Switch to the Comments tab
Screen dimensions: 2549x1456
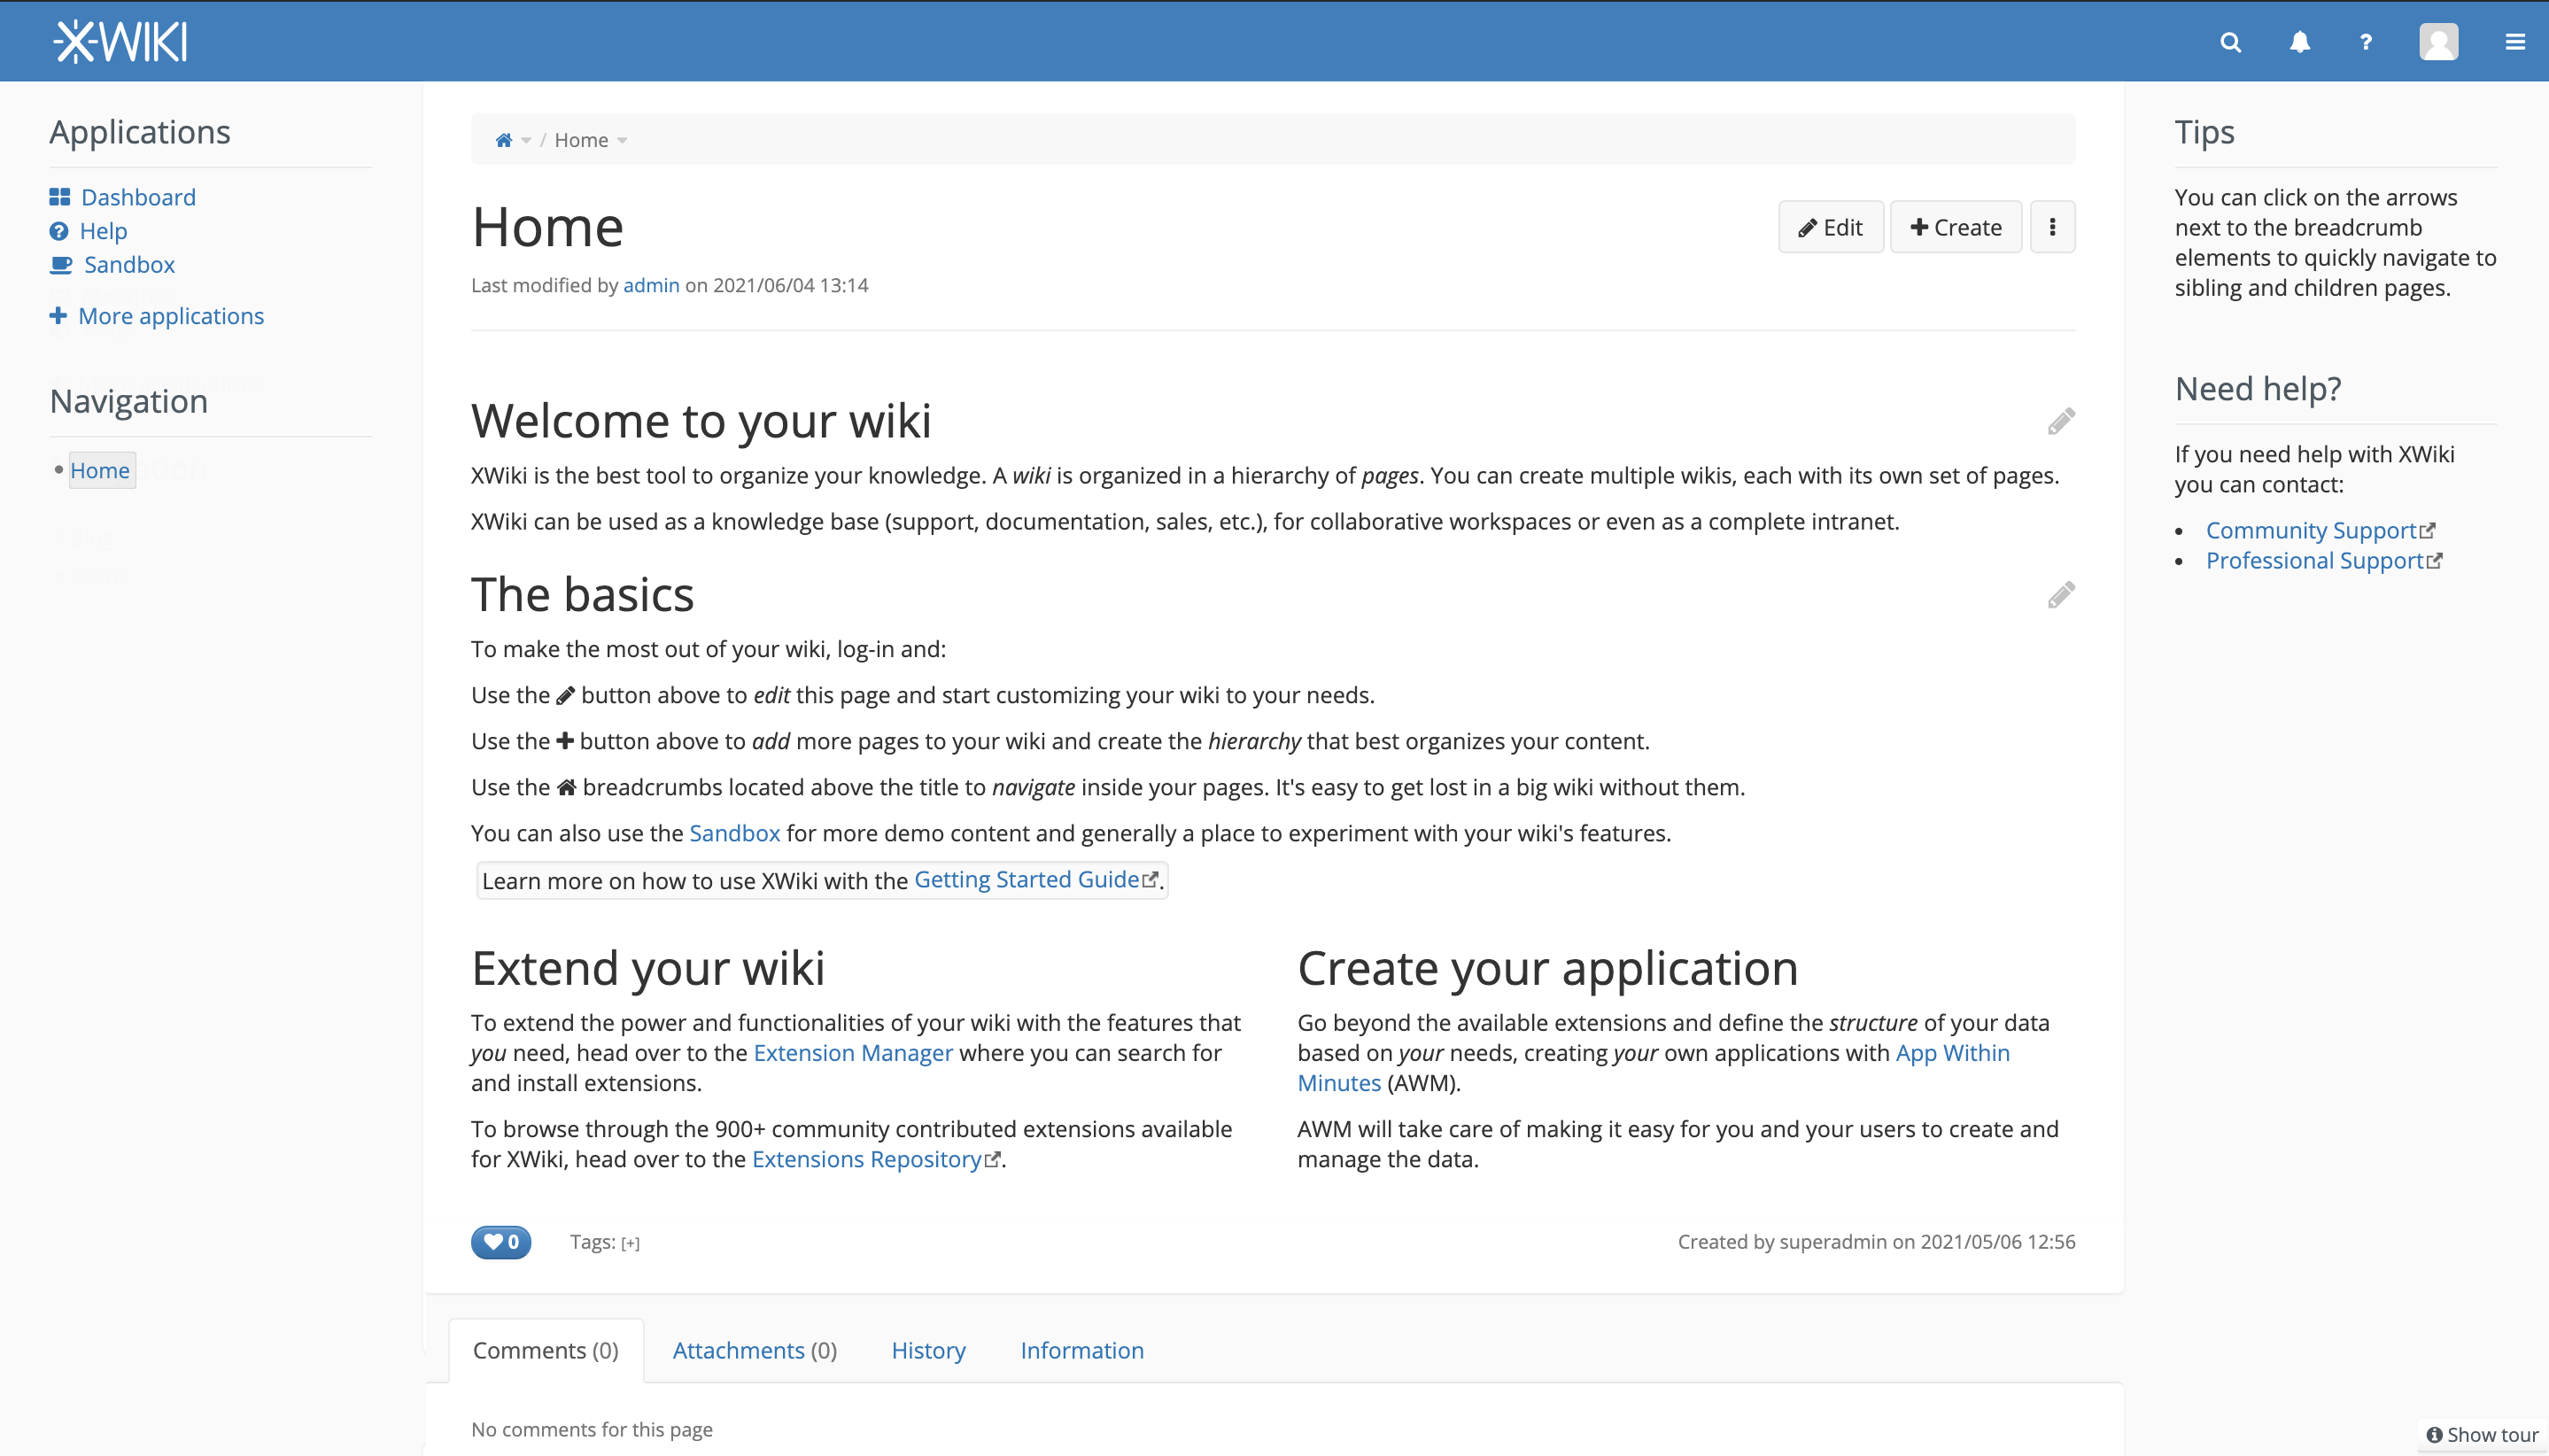(x=546, y=1351)
